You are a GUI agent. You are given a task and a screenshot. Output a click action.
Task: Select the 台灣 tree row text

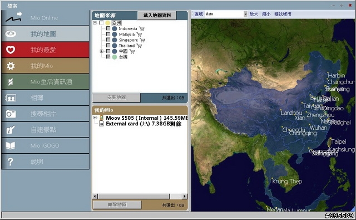click(x=123, y=57)
